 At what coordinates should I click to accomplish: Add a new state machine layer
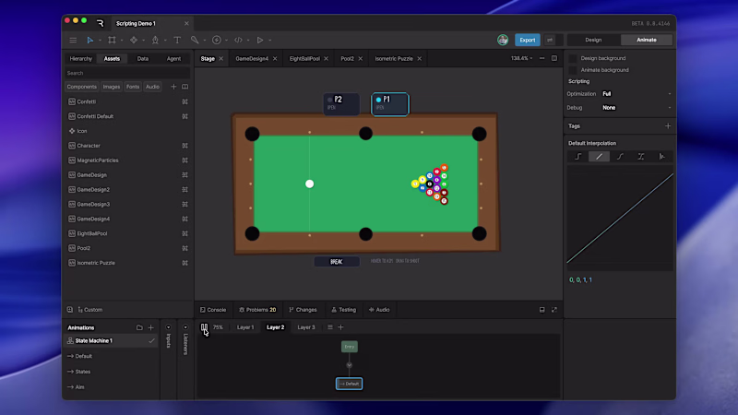[340, 327]
